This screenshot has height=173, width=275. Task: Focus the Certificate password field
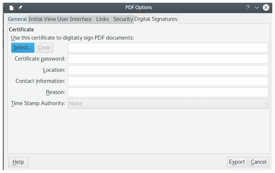click(168, 59)
